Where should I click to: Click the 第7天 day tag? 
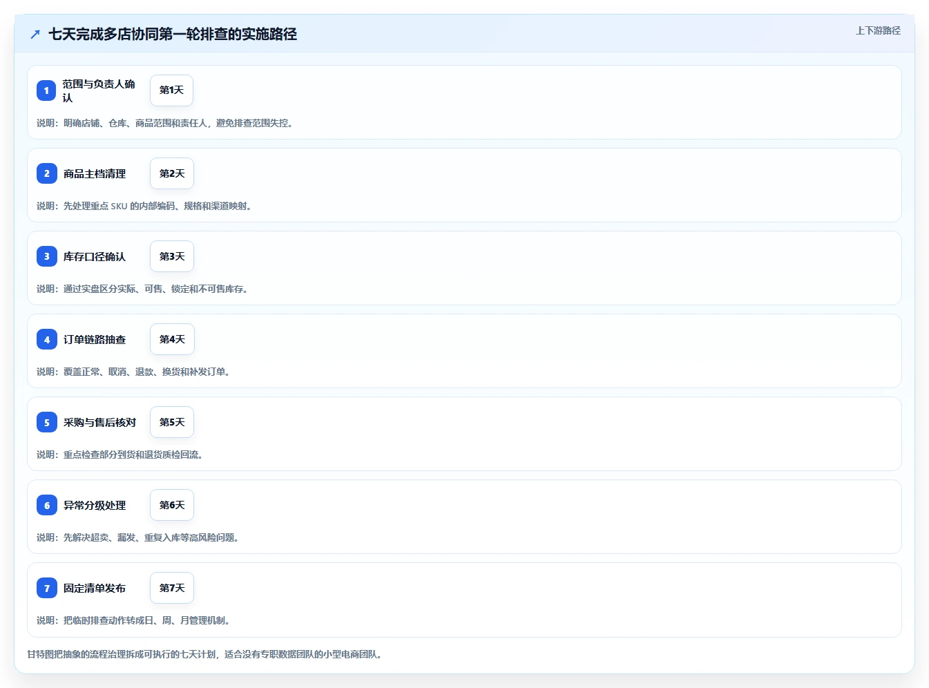(x=172, y=588)
